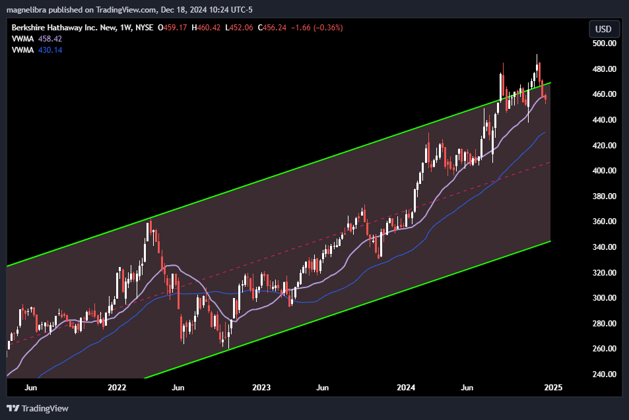Click the change value −1.66 (−0.36%)

(x=317, y=28)
